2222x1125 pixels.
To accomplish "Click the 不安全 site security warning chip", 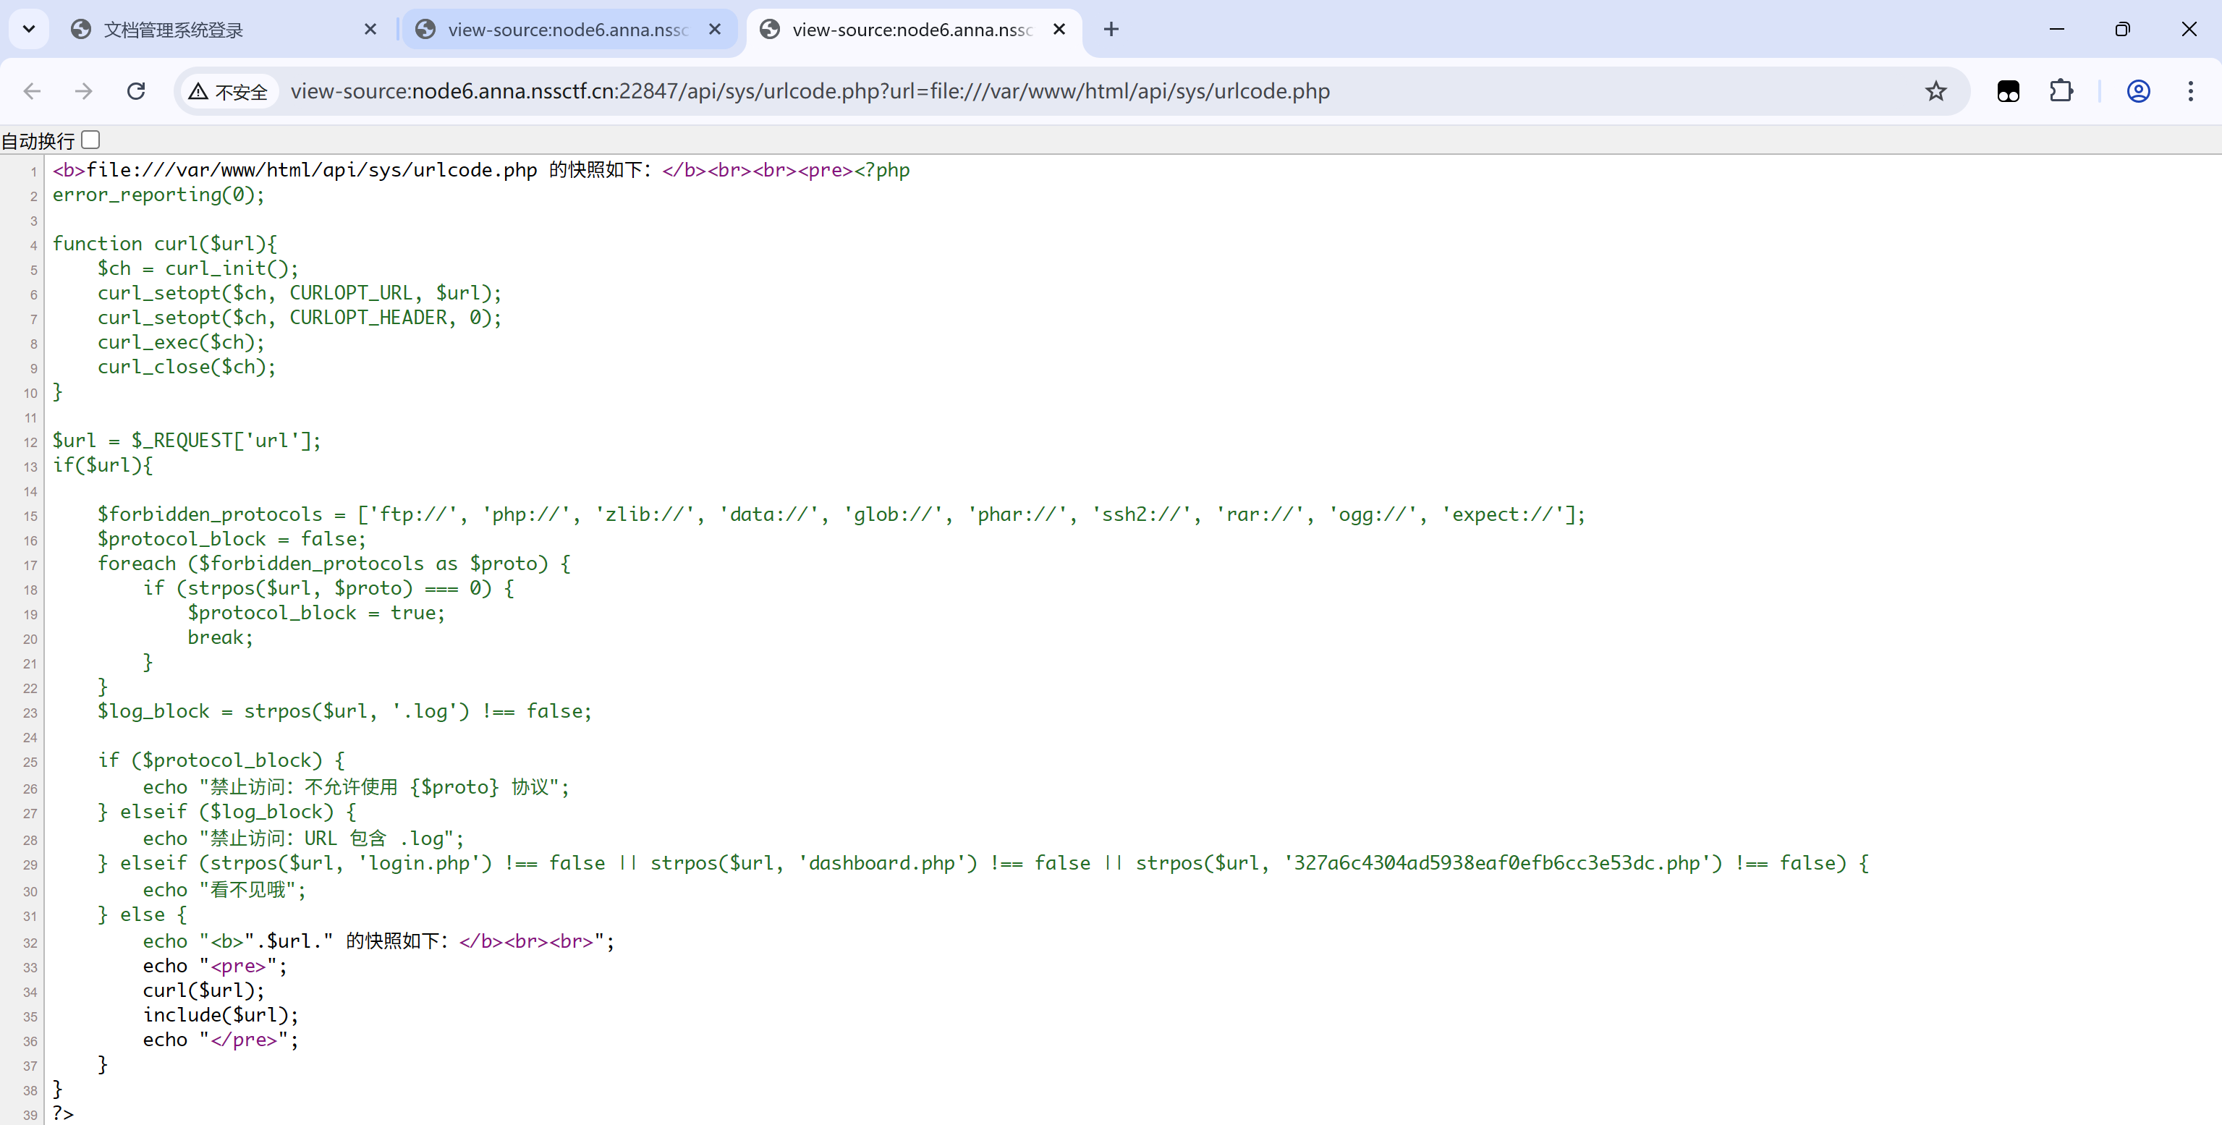I will [229, 91].
